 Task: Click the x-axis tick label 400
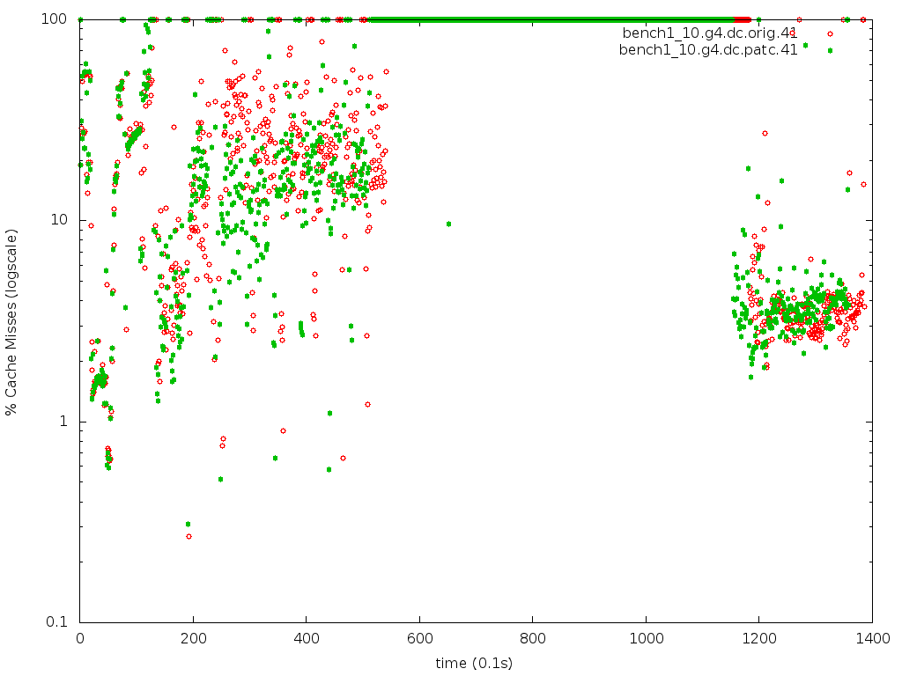(307, 639)
